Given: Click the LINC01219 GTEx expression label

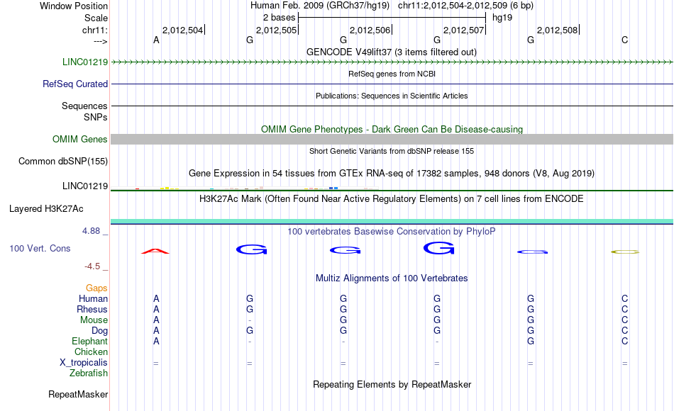Looking at the screenshot, I should [85, 186].
